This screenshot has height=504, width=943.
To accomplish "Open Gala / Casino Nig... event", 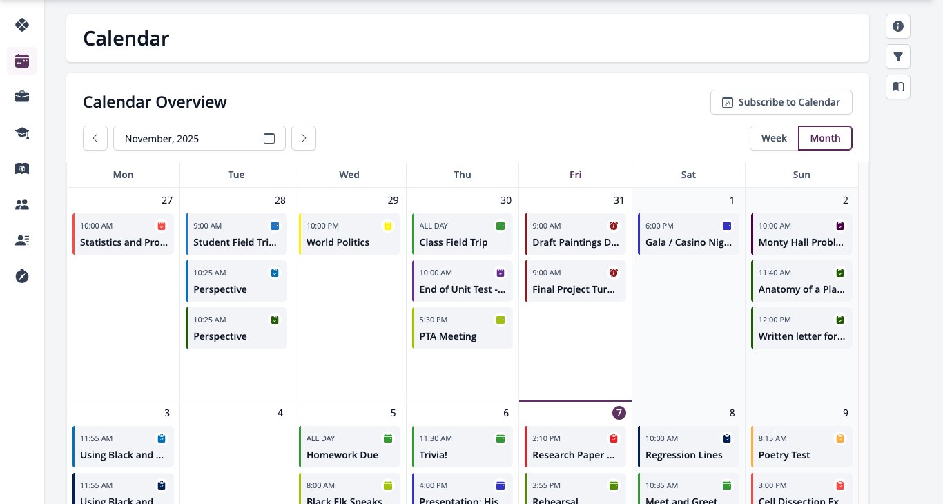I will (688, 234).
